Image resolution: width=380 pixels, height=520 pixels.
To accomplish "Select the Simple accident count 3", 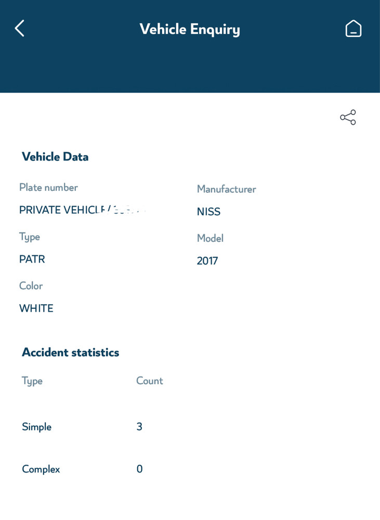I will coord(139,426).
